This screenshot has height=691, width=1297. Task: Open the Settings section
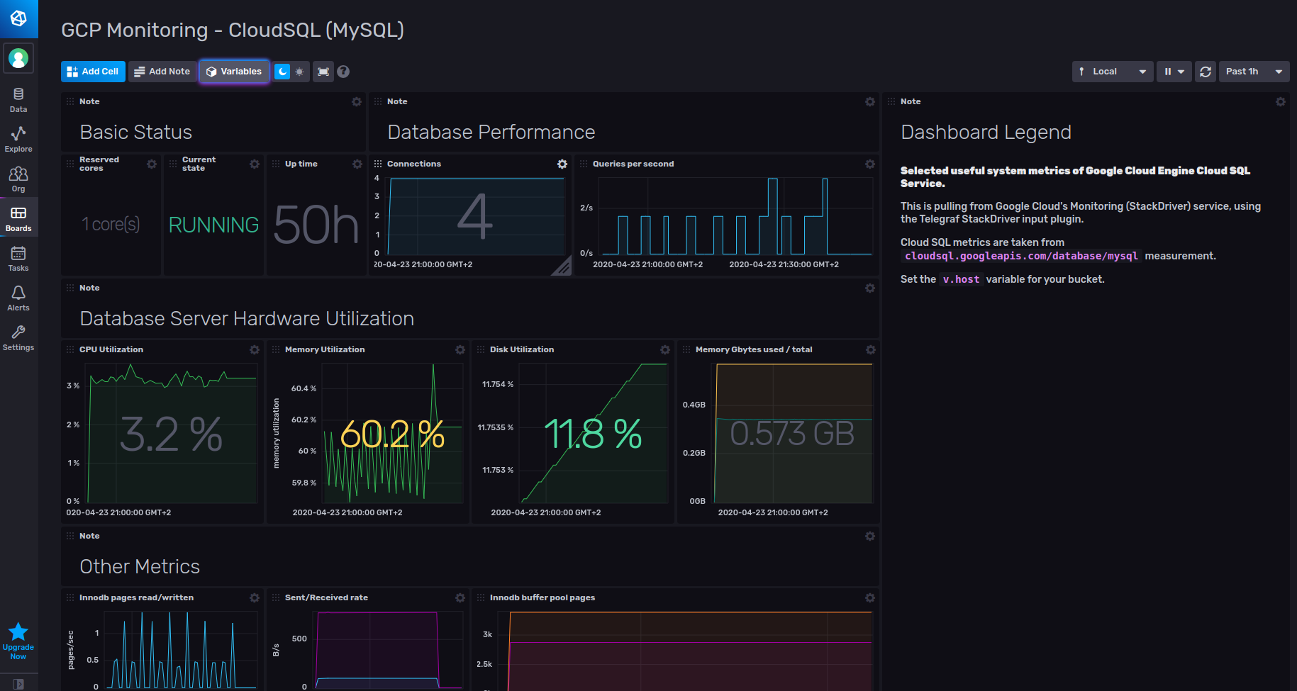pos(18,338)
